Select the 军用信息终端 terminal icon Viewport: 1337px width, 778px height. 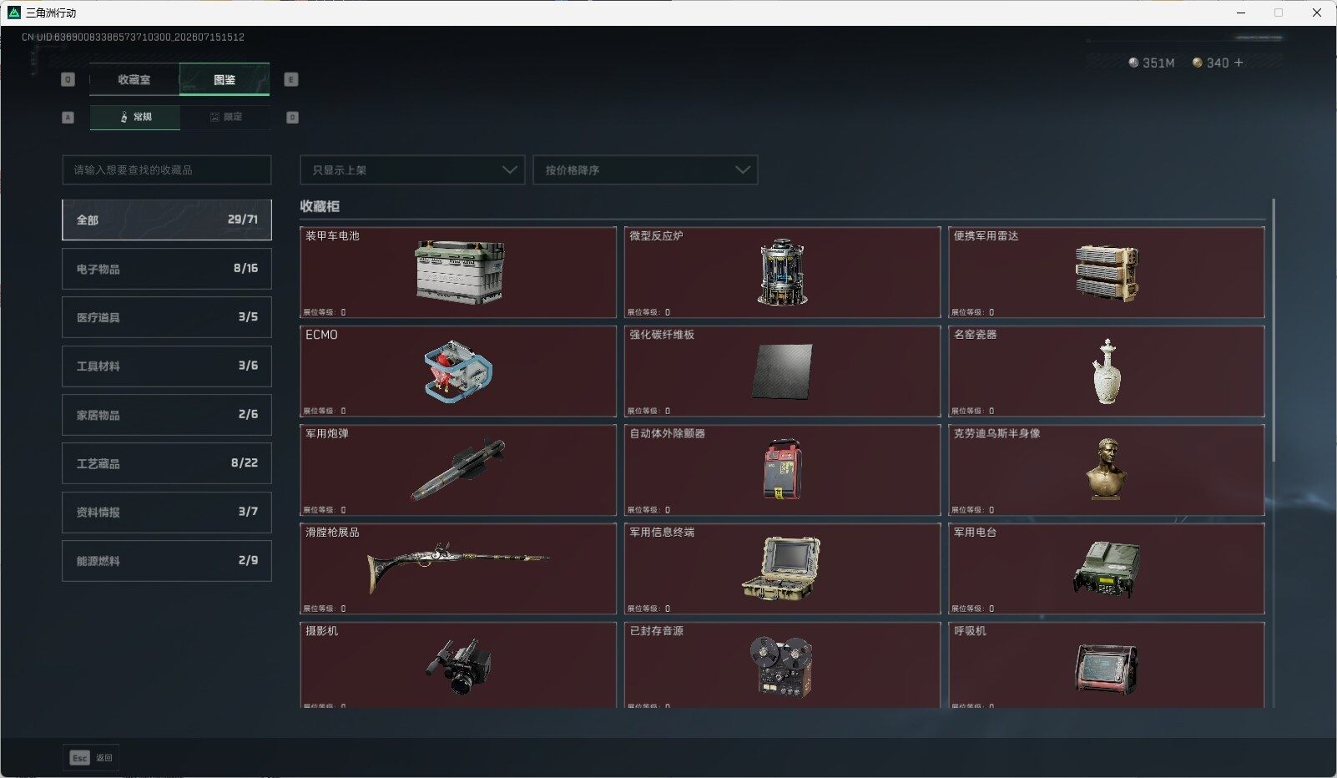coord(781,568)
